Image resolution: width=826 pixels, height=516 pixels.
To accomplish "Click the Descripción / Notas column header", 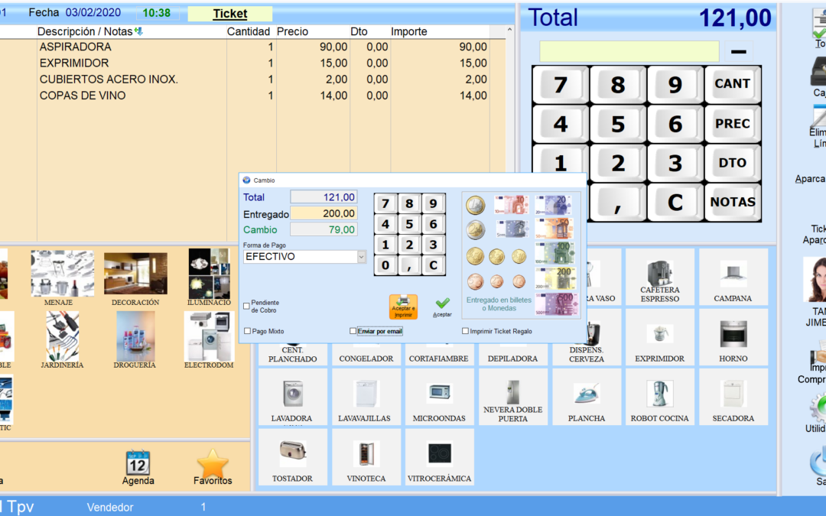I will [84, 31].
